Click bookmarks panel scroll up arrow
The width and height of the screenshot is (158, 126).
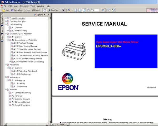pos(49,18)
